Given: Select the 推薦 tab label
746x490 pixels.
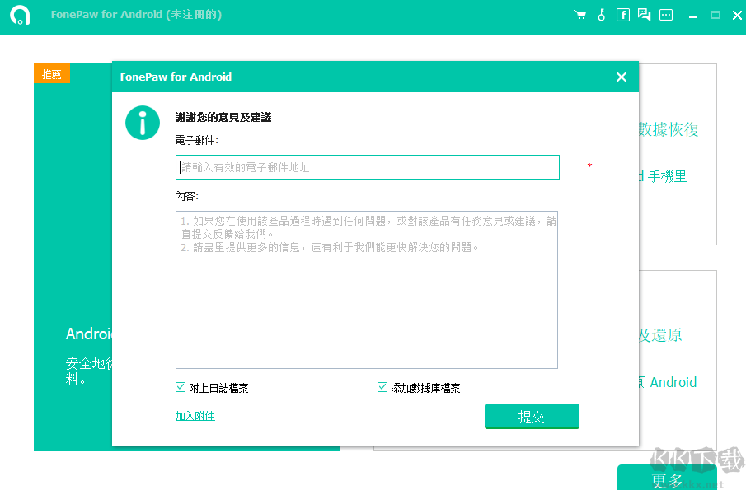Looking at the screenshot, I should pyautogui.click(x=52, y=73).
